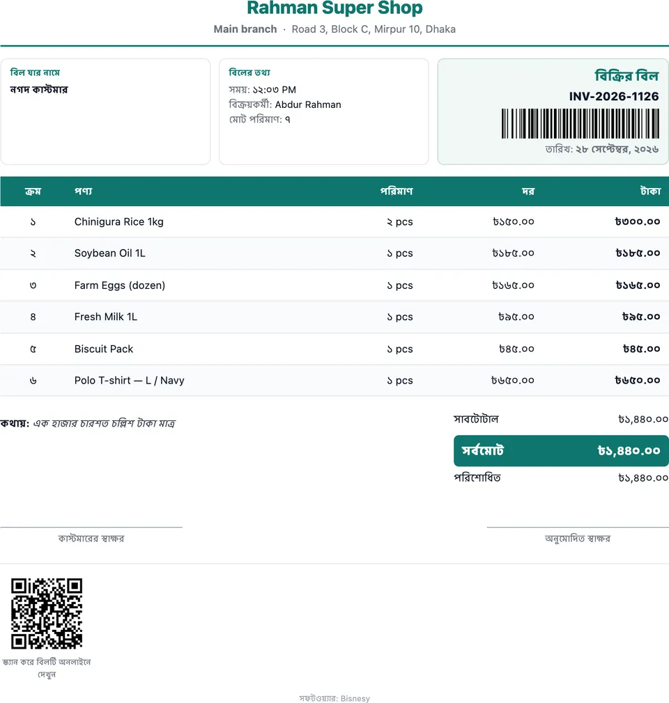This screenshot has width=669, height=703.
Task: Click the Fresh Milk amount in the টাকা column
Action: pyautogui.click(x=641, y=317)
